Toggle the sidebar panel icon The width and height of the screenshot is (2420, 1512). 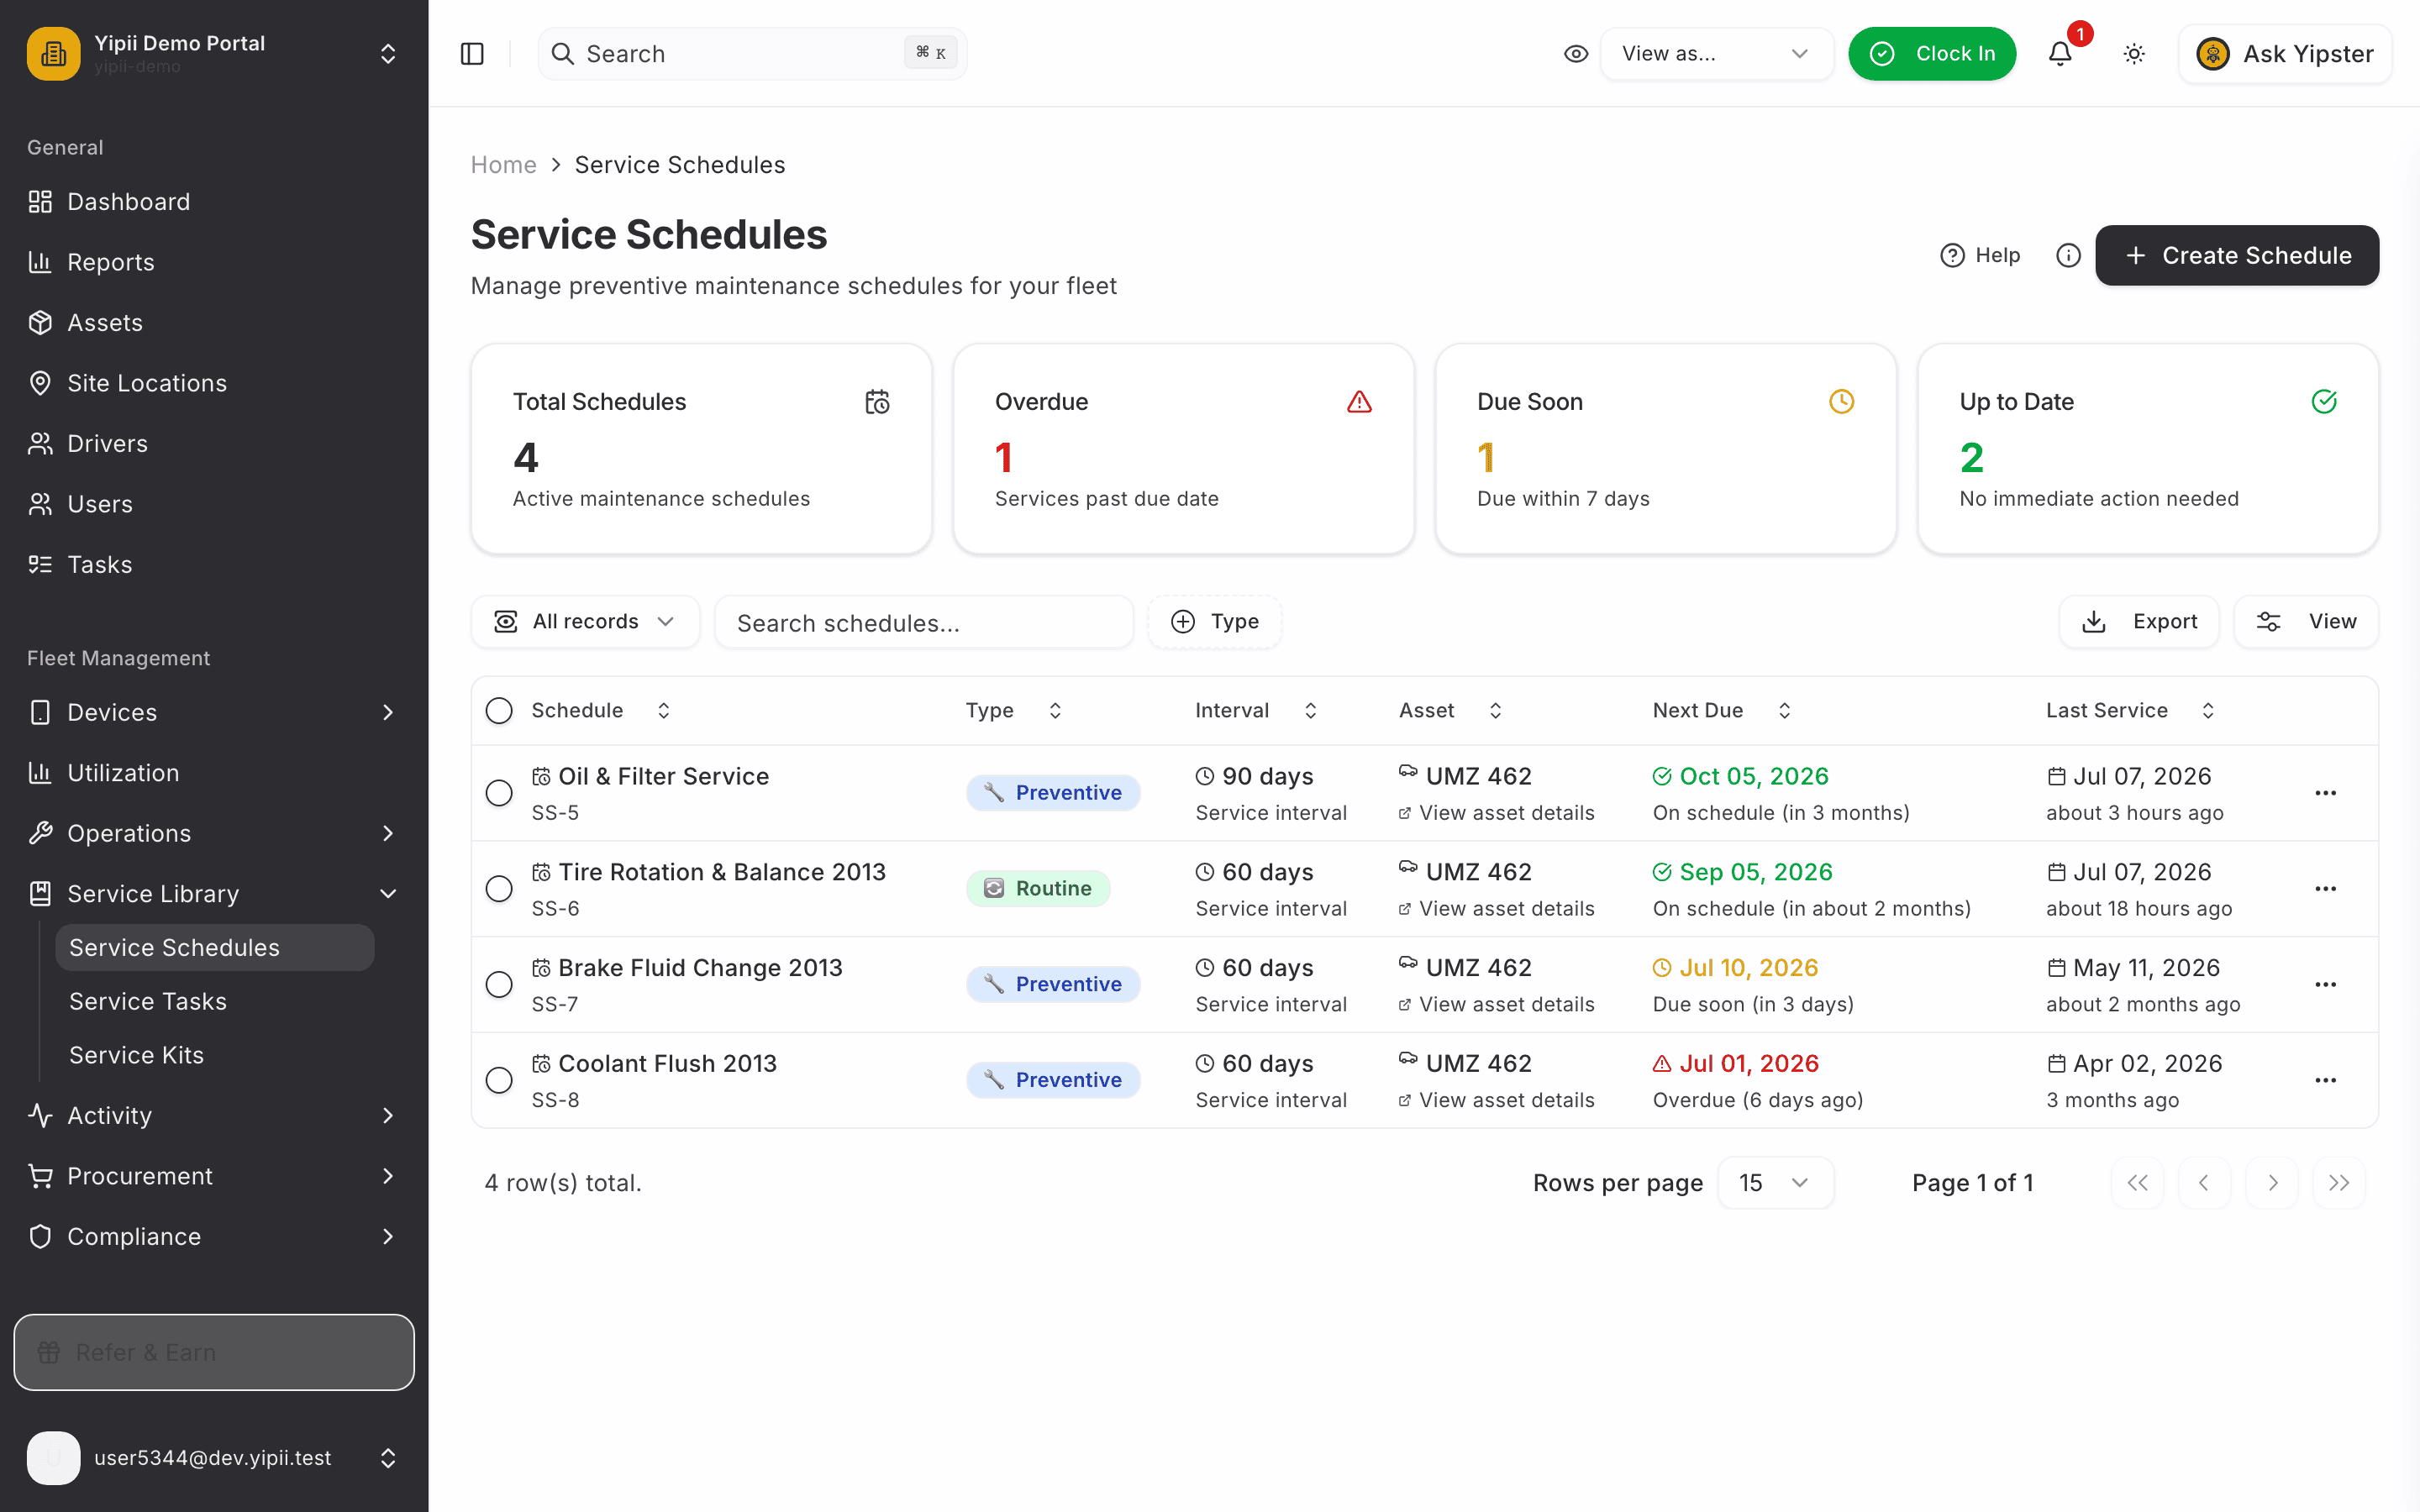coord(472,54)
